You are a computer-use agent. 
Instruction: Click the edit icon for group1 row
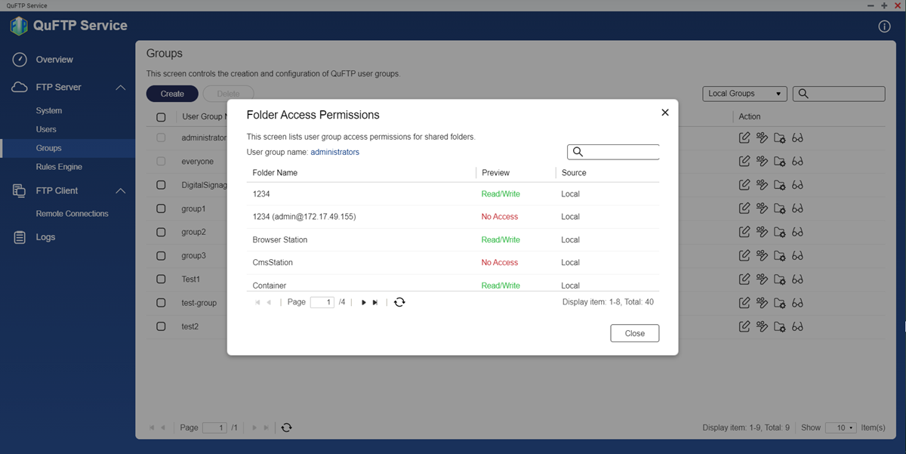[744, 208]
